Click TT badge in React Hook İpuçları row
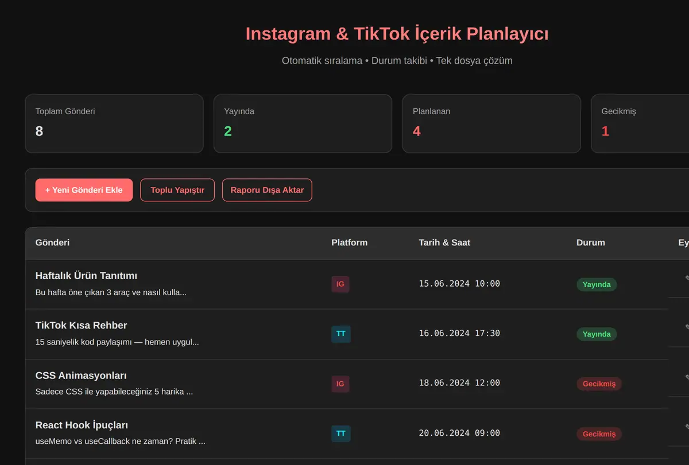 341,433
